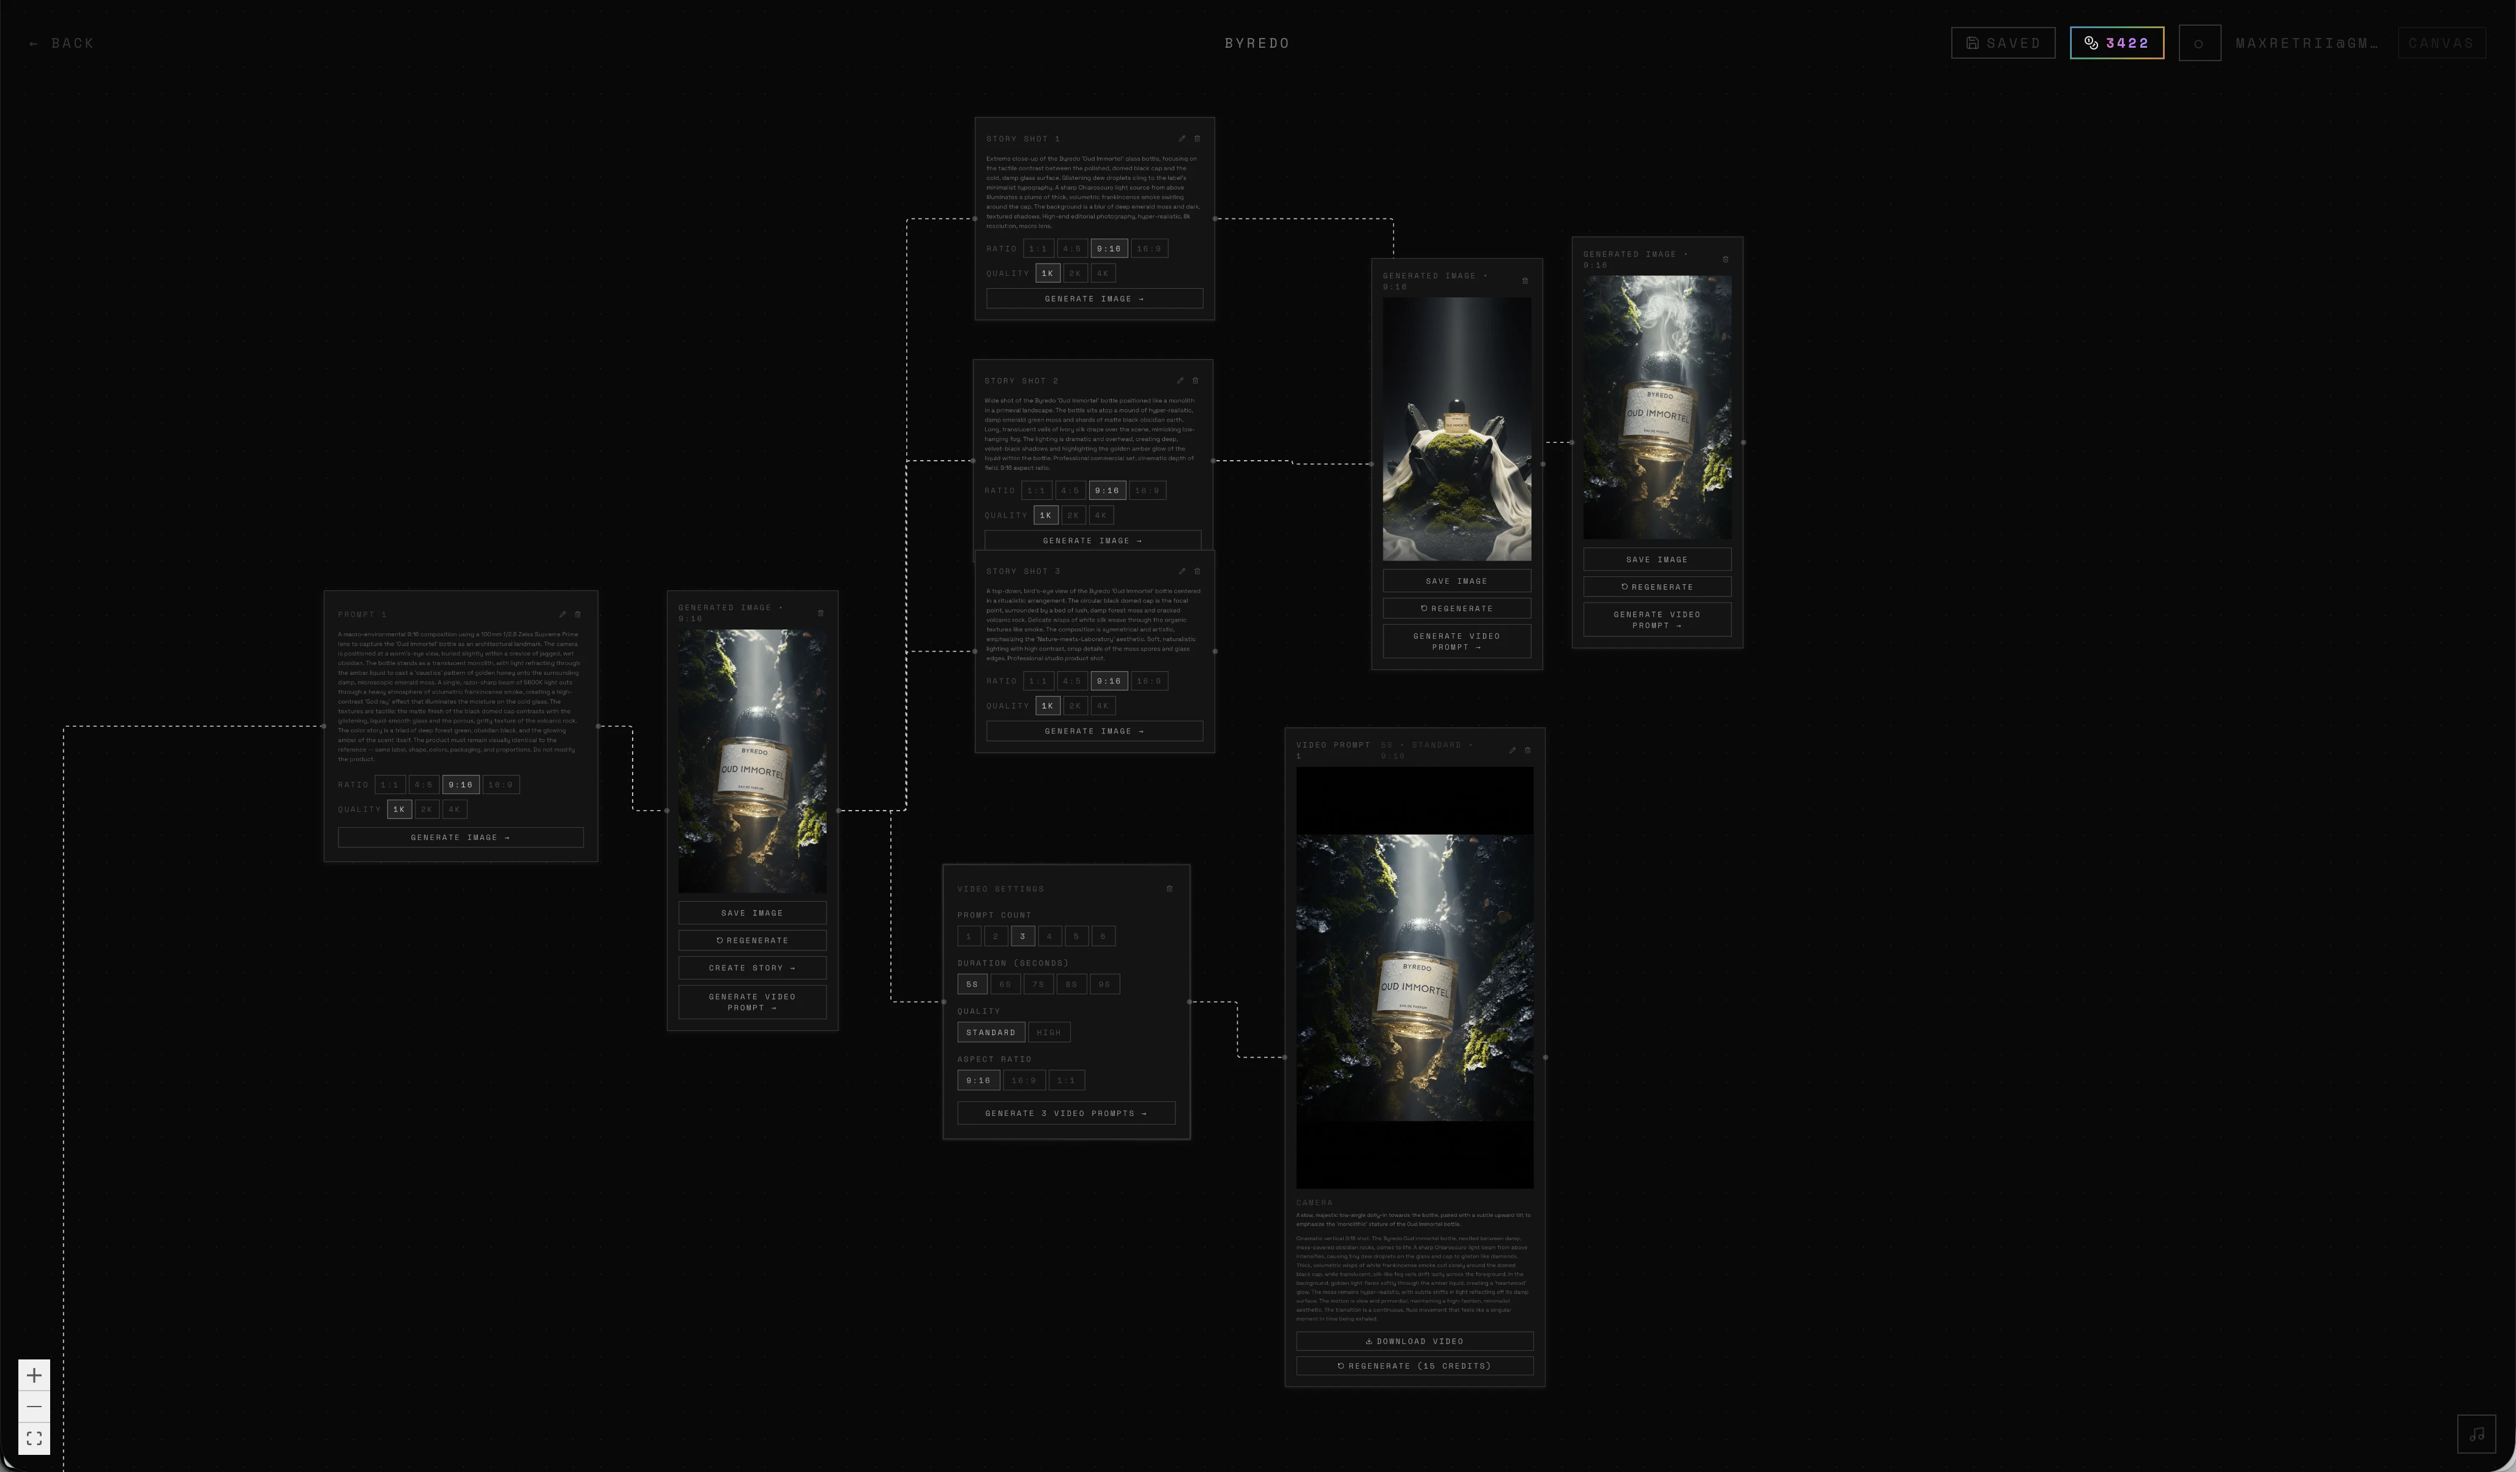Click trash icon on Prompt 1 card
The image size is (2516, 1472).
point(577,614)
